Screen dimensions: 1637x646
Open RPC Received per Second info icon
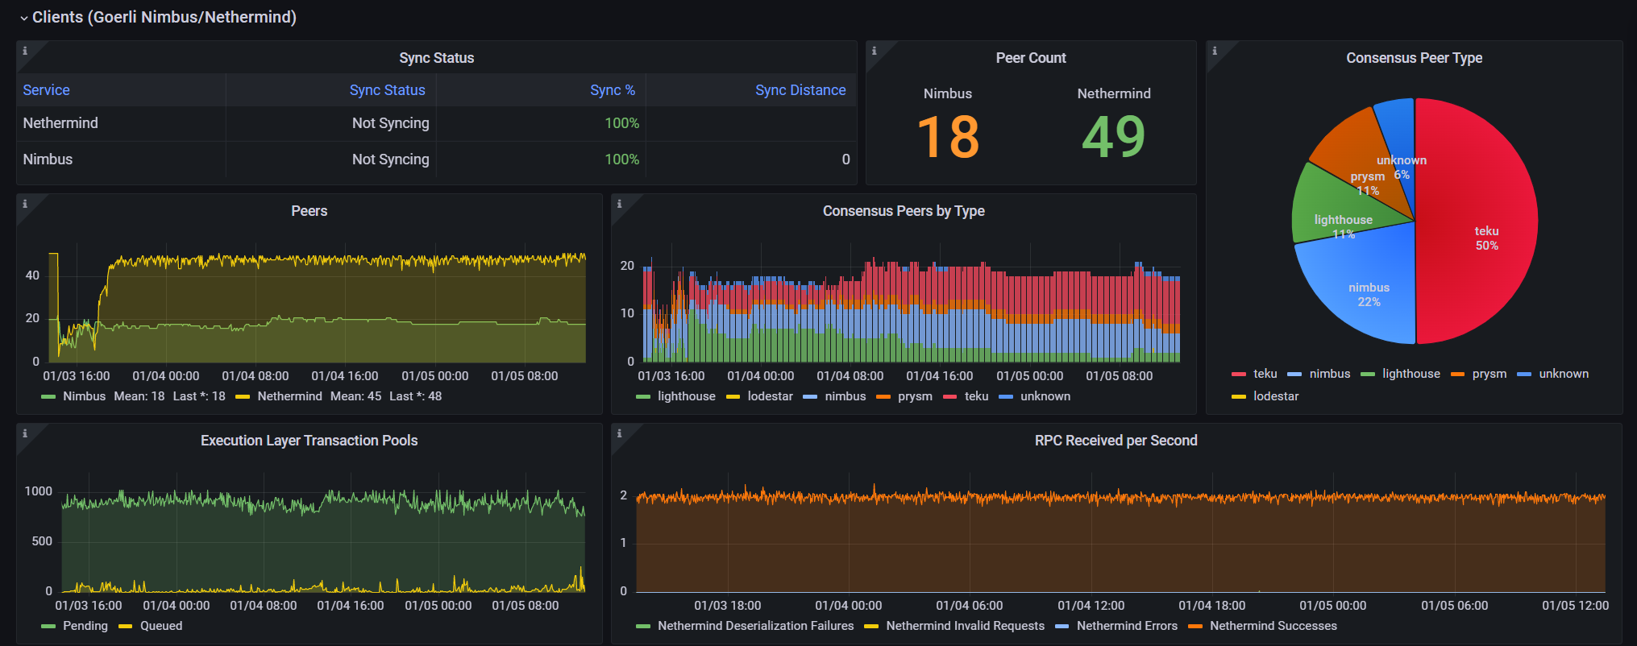coord(620,433)
